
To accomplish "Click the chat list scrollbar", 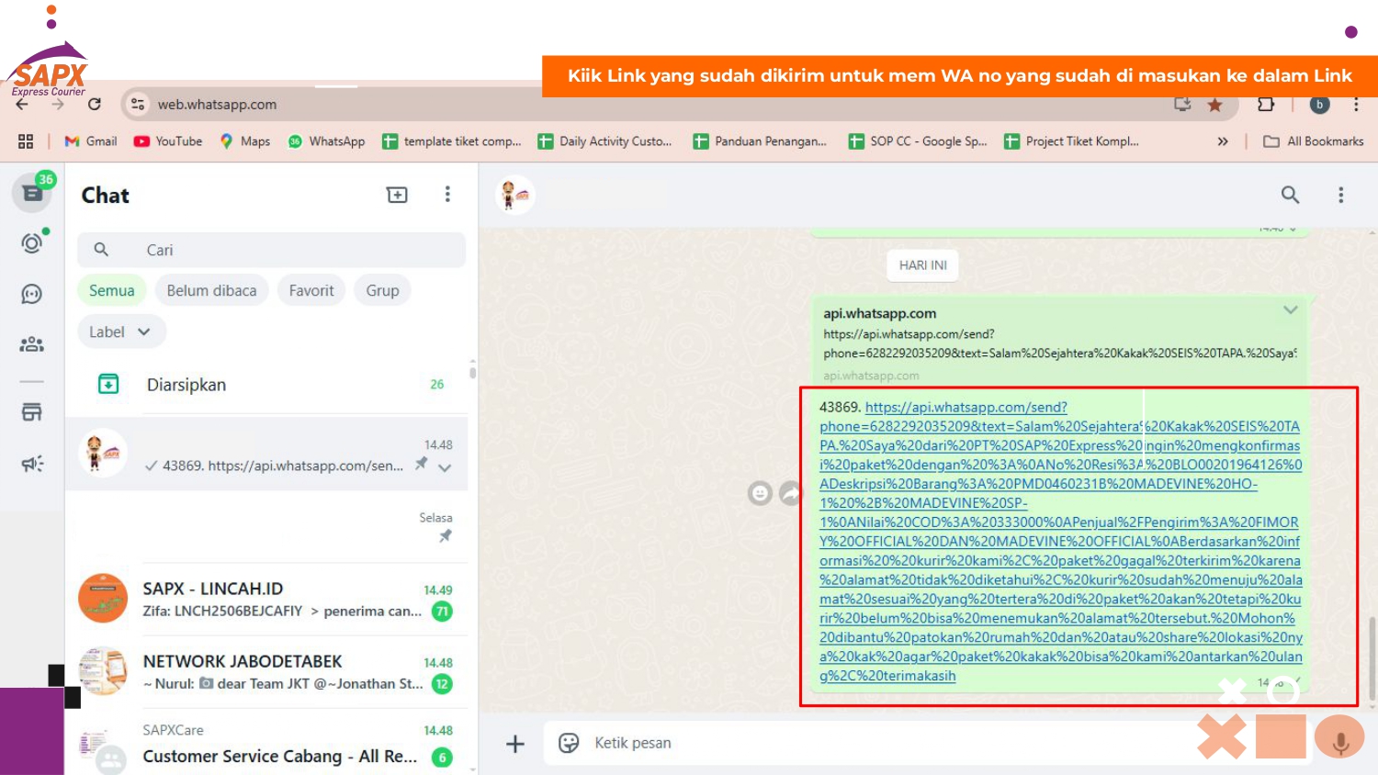I will [x=472, y=371].
